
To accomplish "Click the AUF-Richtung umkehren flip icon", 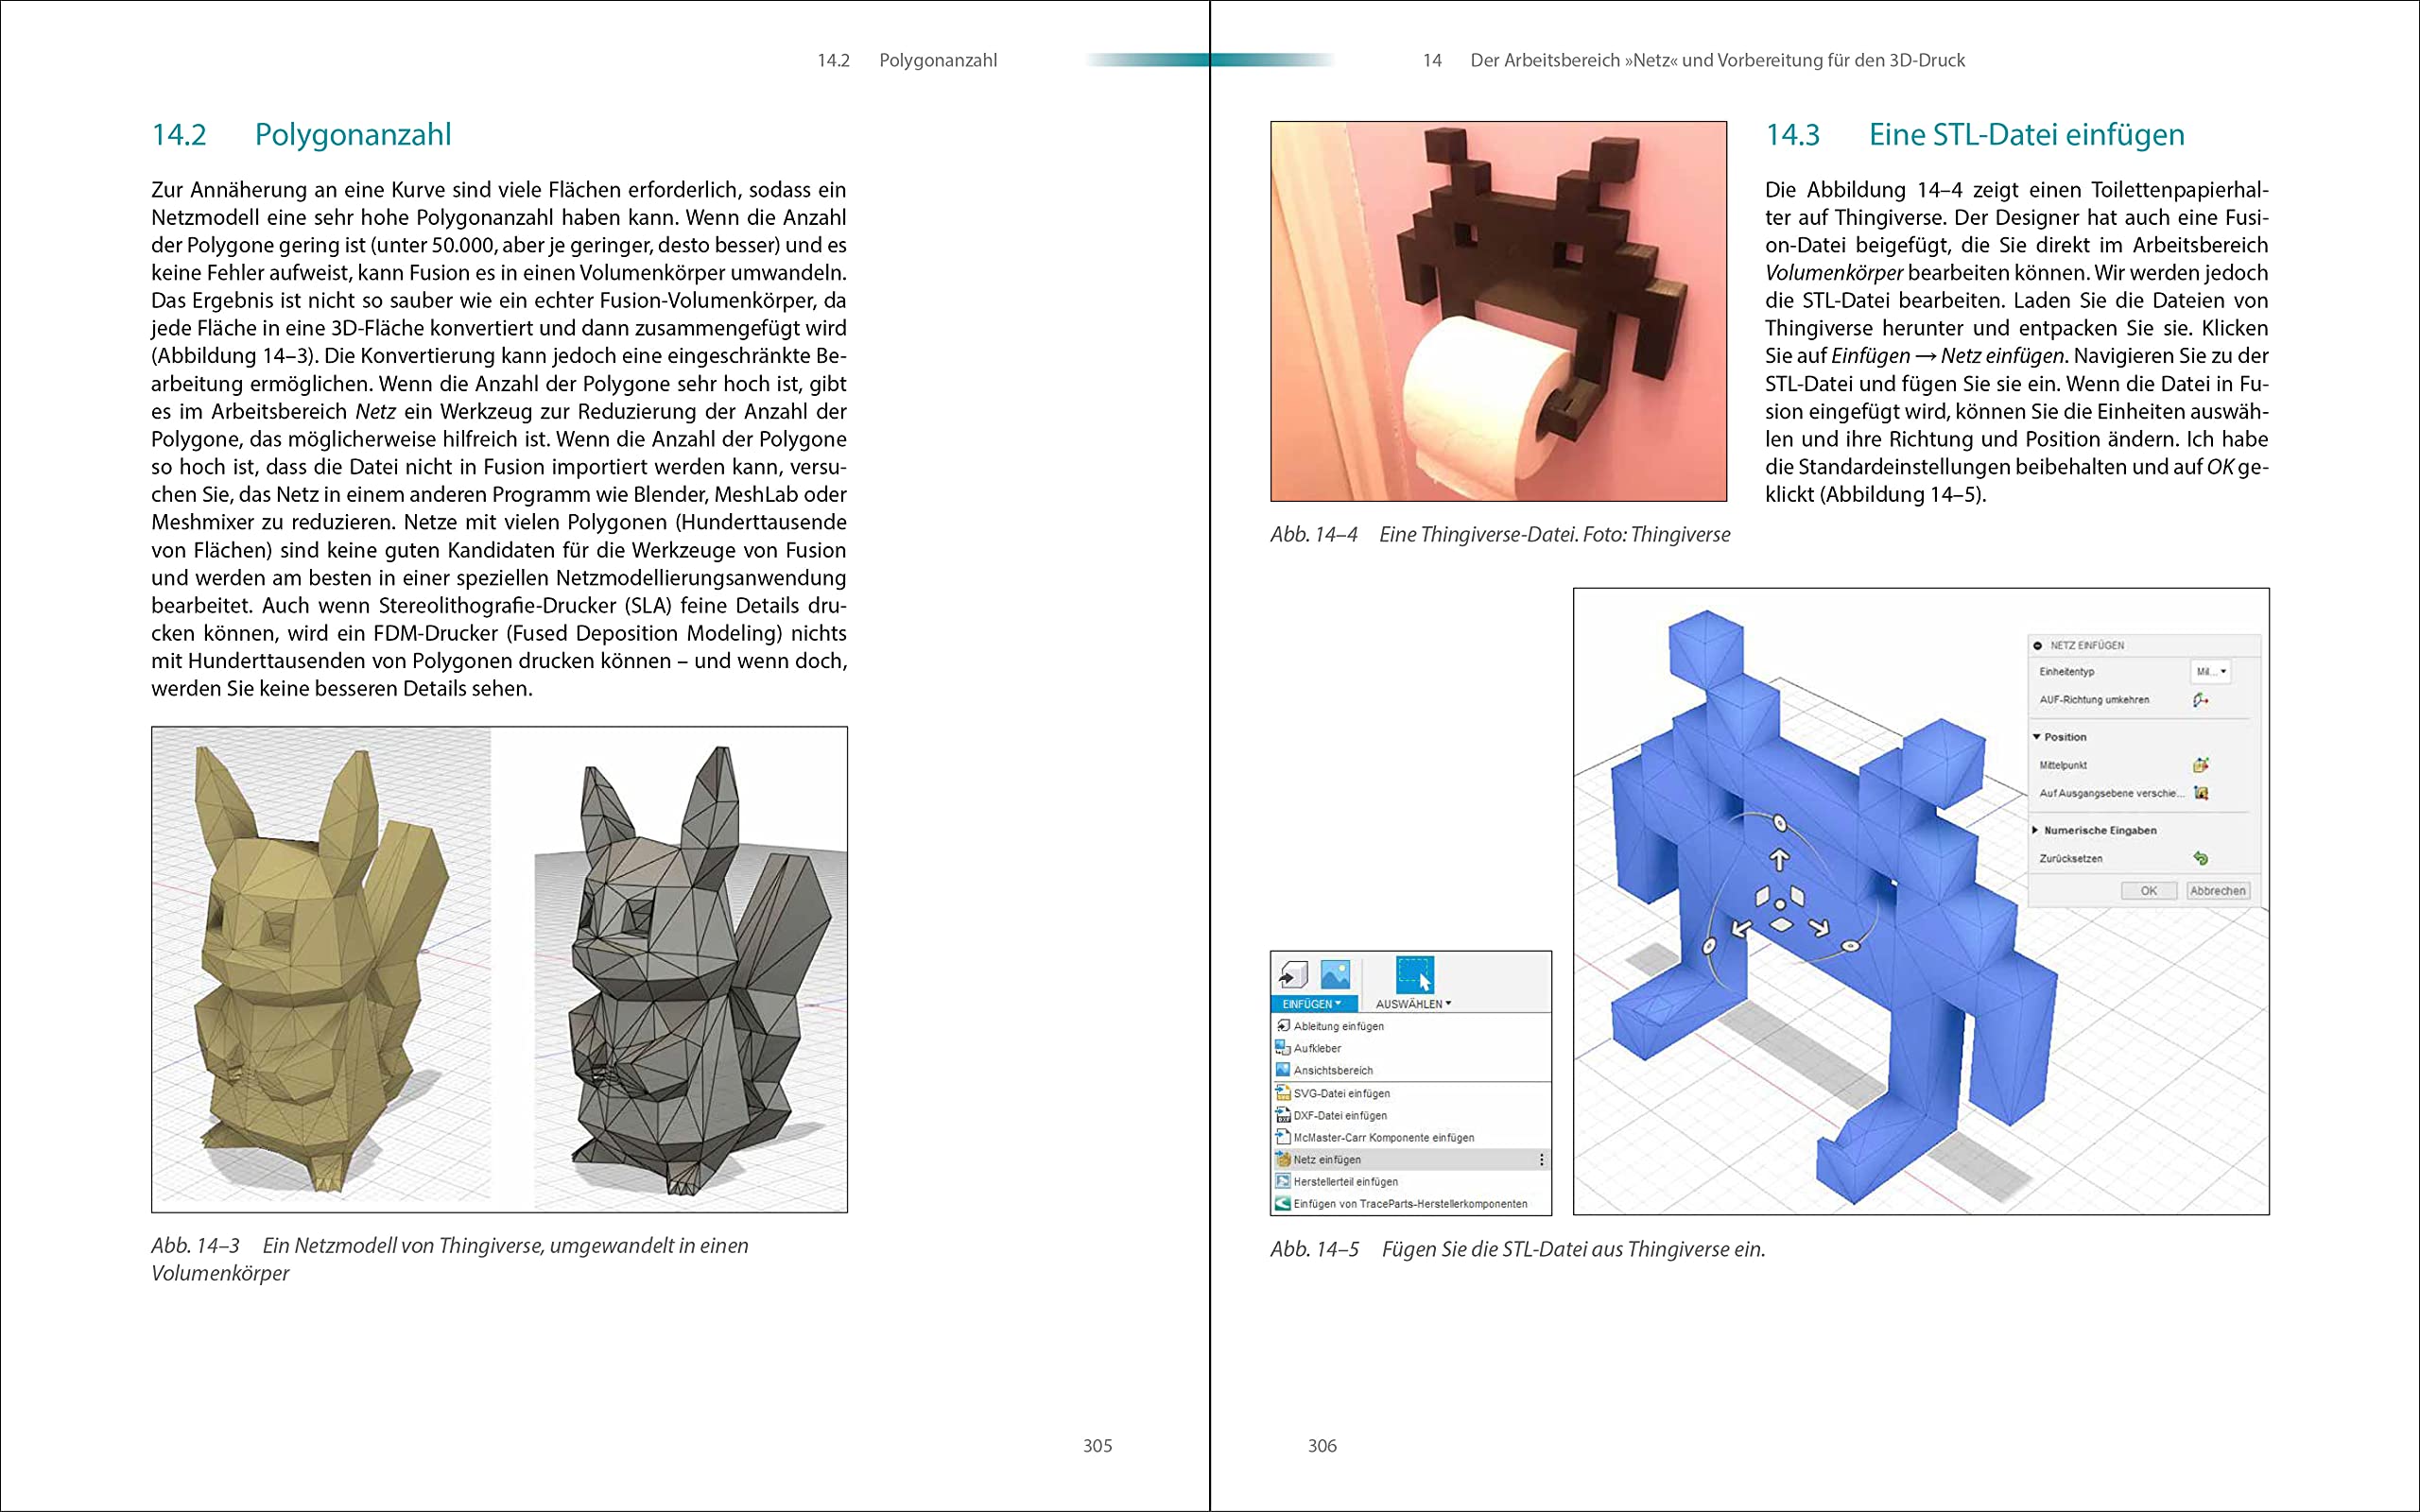I will pos(2201,700).
